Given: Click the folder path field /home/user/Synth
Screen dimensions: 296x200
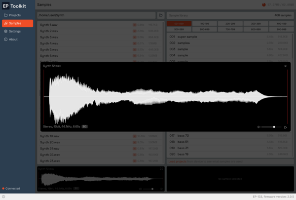Looking at the screenshot, I should click(96, 15).
